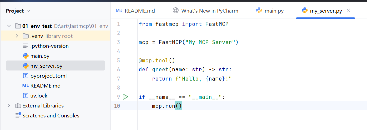Open main.py in the project tree
This screenshot has height=130, width=367.
point(40,56)
